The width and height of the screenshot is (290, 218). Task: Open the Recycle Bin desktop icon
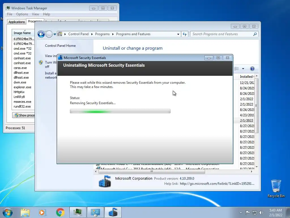pyautogui.click(x=276, y=188)
